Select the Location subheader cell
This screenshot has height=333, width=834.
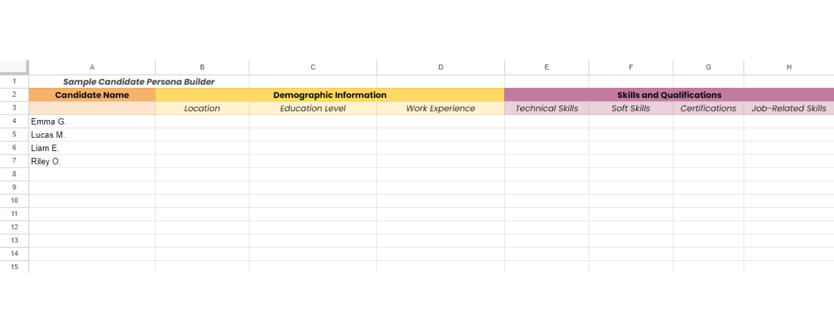tap(202, 108)
